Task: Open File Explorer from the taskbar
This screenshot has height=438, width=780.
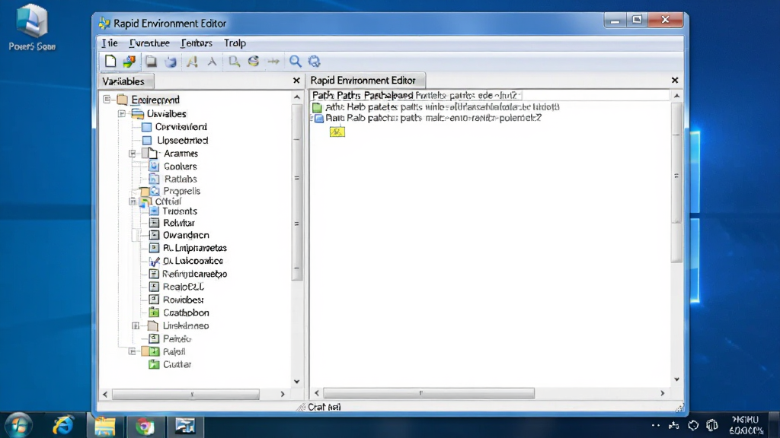Action: tap(105, 426)
